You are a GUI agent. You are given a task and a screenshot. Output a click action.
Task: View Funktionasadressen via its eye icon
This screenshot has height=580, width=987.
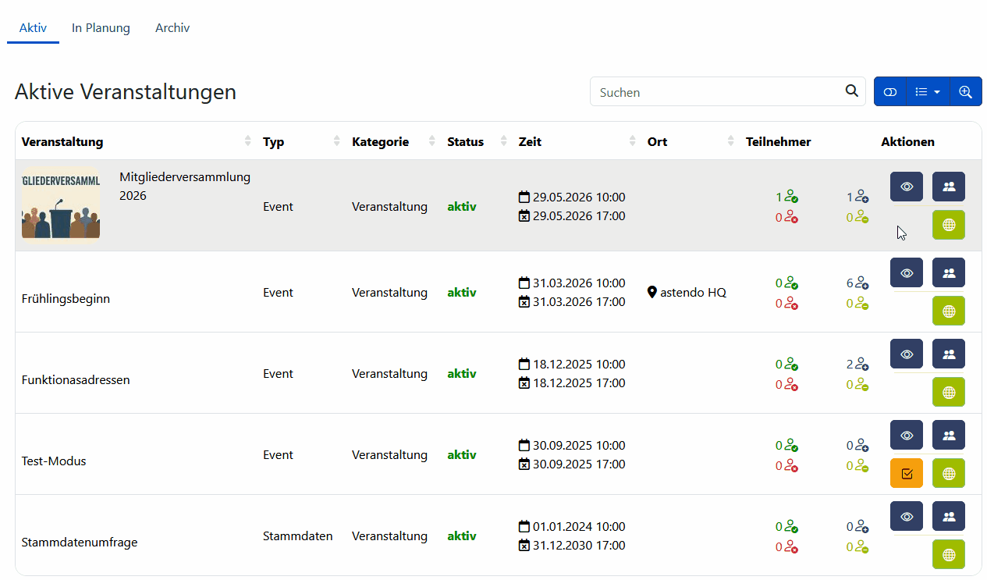906,354
